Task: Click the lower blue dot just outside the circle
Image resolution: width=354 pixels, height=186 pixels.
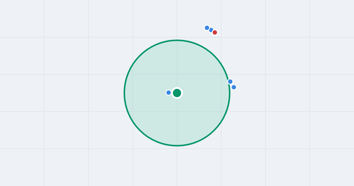Action: coord(234,87)
